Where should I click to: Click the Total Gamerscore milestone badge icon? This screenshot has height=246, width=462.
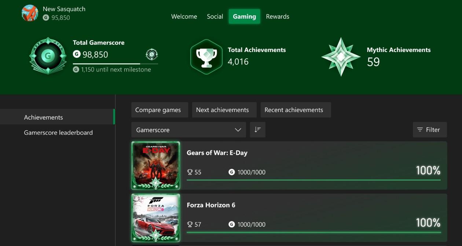(48, 56)
